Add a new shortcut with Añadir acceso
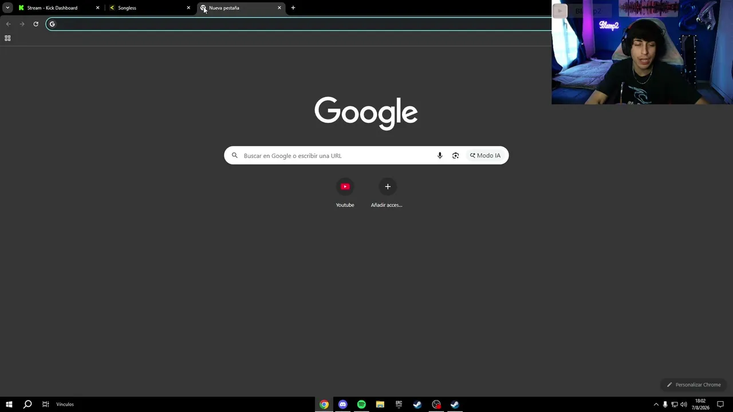This screenshot has width=733, height=412. (387, 193)
